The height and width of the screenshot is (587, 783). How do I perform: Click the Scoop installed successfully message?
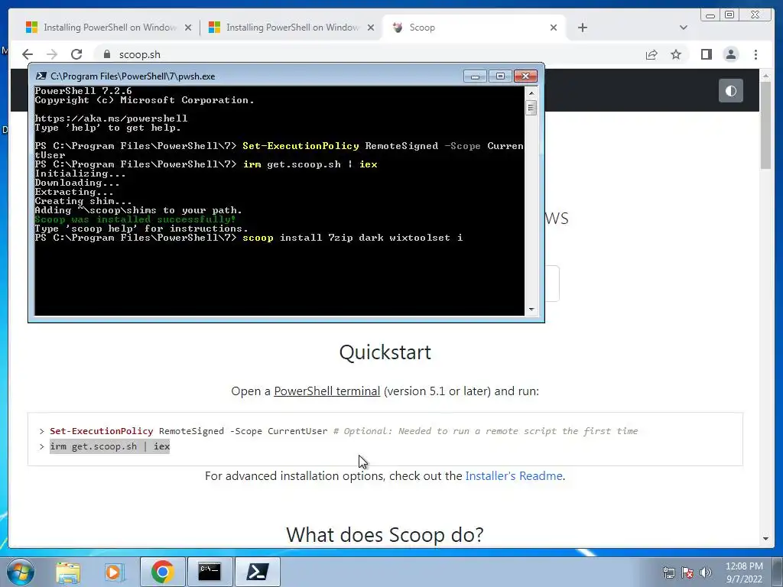135,219
